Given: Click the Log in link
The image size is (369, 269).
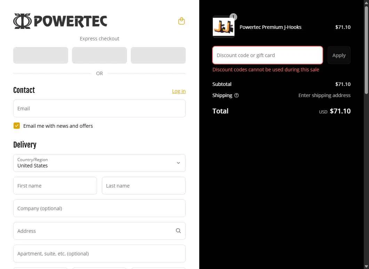Looking at the screenshot, I should coord(179,91).
